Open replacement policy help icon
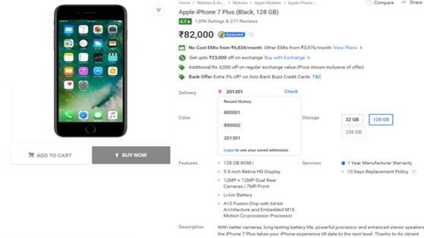Viewport: 424px width, 238px height. 414,171
